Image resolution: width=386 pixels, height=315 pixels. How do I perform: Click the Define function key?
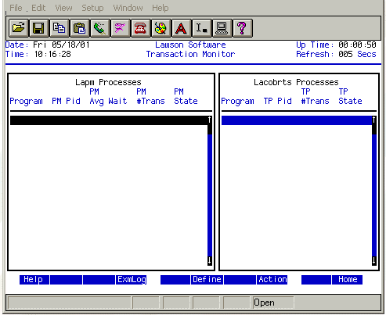(207, 280)
